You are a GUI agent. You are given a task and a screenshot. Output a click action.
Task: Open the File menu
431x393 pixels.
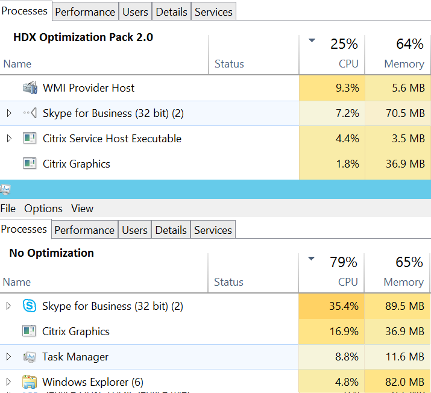tap(8, 209)
